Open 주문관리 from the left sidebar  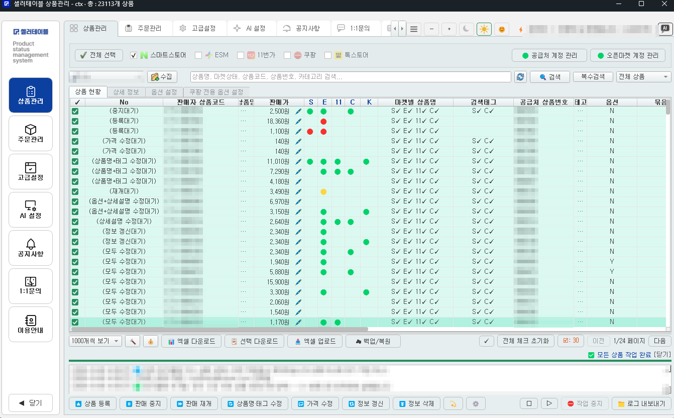[x=31, y=133]
